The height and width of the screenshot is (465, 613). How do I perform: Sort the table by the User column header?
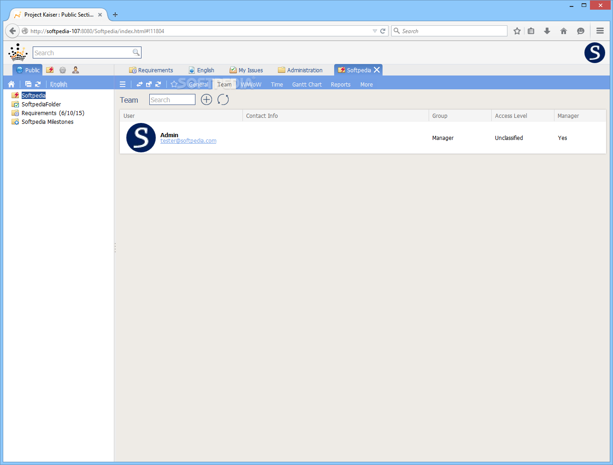181,116
